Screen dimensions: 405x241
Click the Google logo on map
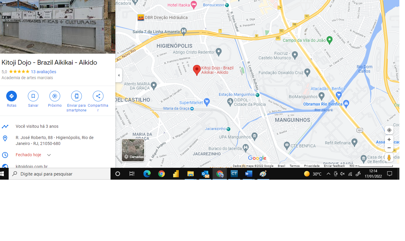click(257, 158)
